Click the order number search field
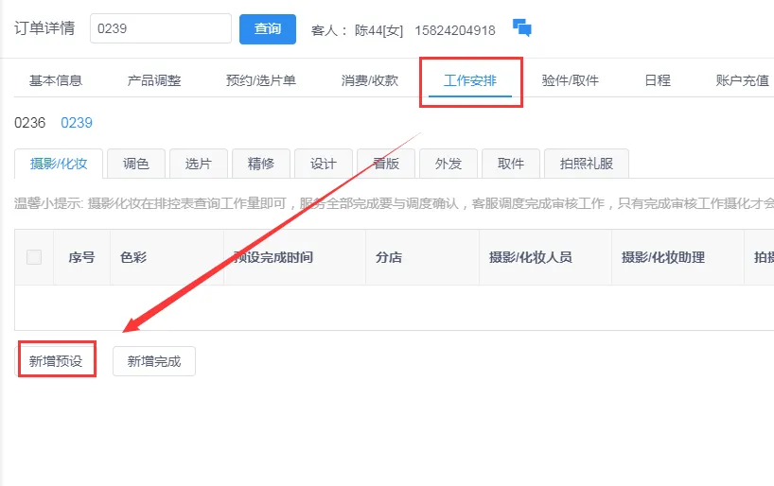 (x=161, y=28)
